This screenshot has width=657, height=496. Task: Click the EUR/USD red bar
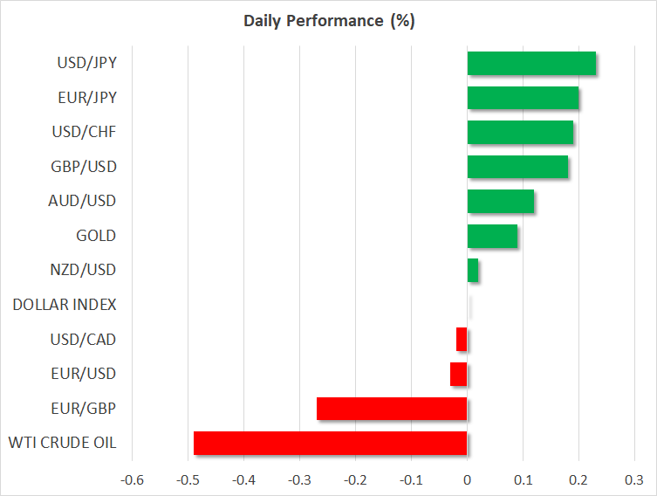click(459, 374)
